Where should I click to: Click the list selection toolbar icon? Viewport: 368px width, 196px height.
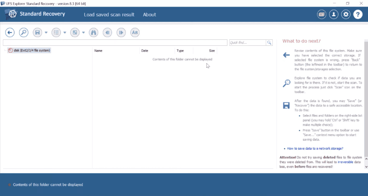(56, 32)
